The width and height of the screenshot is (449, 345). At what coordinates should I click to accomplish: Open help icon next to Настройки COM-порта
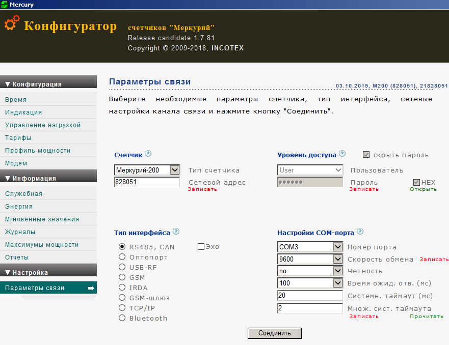click(360, 232)
